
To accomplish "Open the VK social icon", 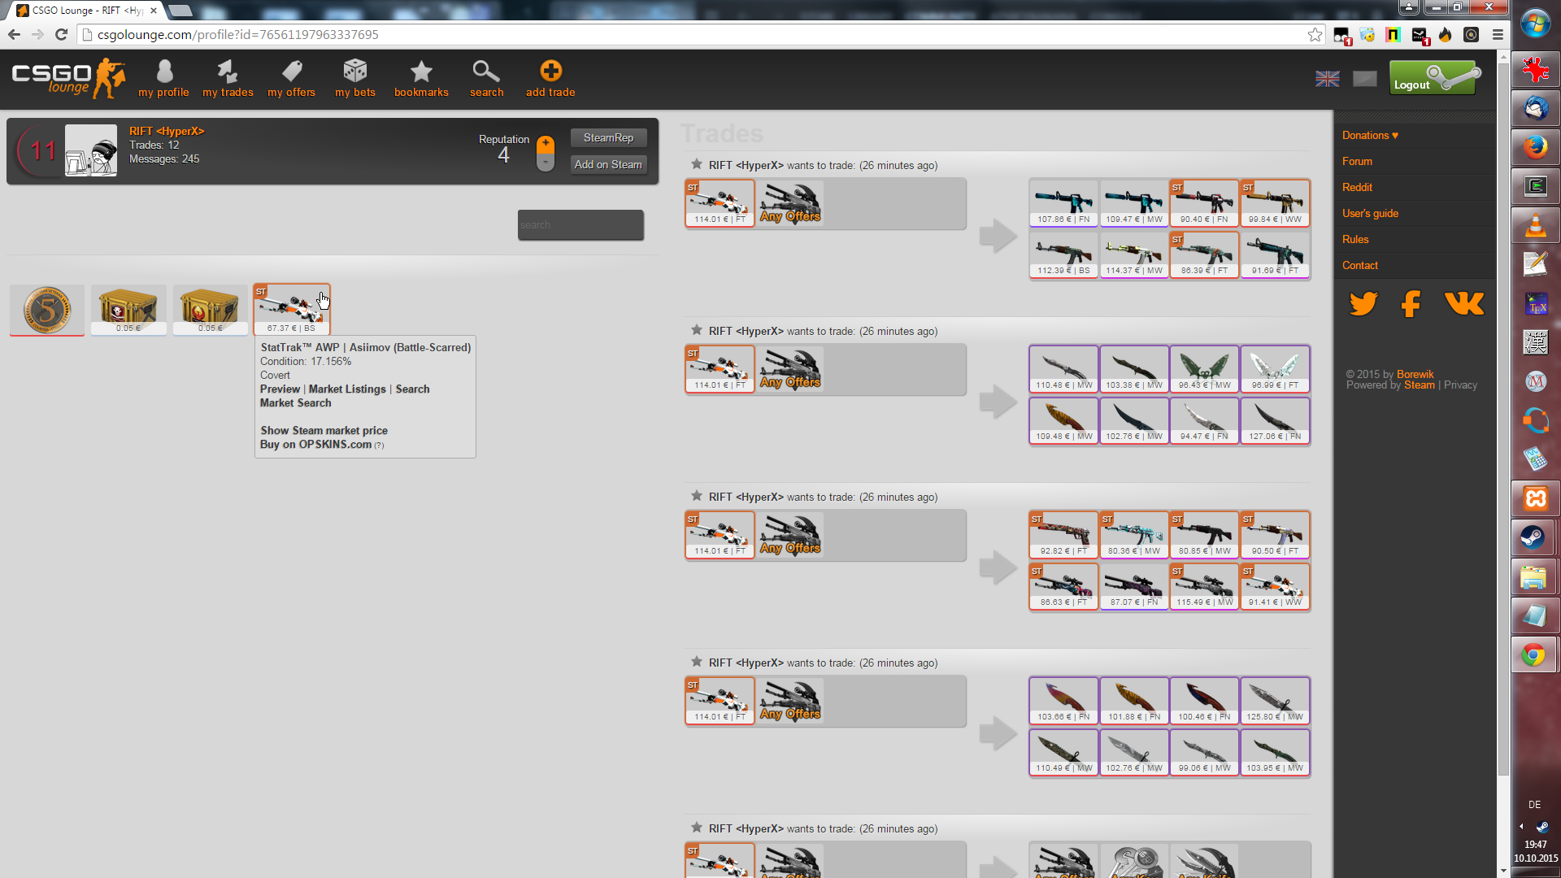I will tap(1464, 303).
